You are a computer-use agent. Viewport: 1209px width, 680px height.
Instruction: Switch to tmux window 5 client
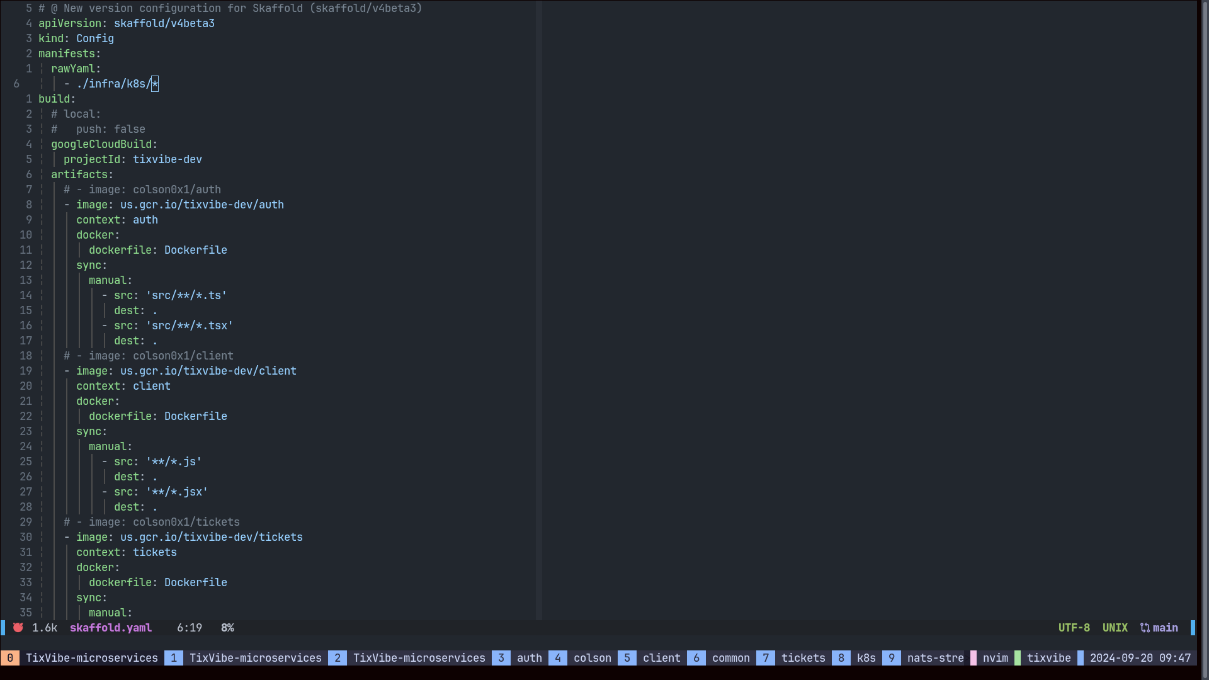[x=661, y=658]
